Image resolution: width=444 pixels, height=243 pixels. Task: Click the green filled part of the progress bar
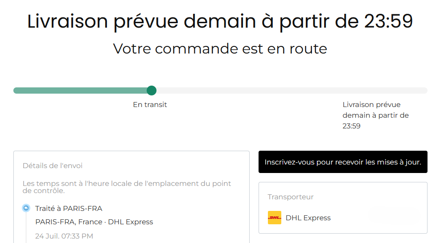(x=80, y=91)
